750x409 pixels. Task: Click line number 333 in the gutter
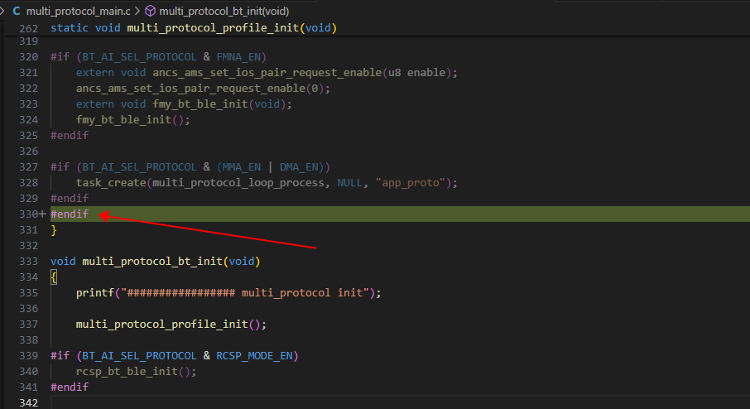pos(28,261)
